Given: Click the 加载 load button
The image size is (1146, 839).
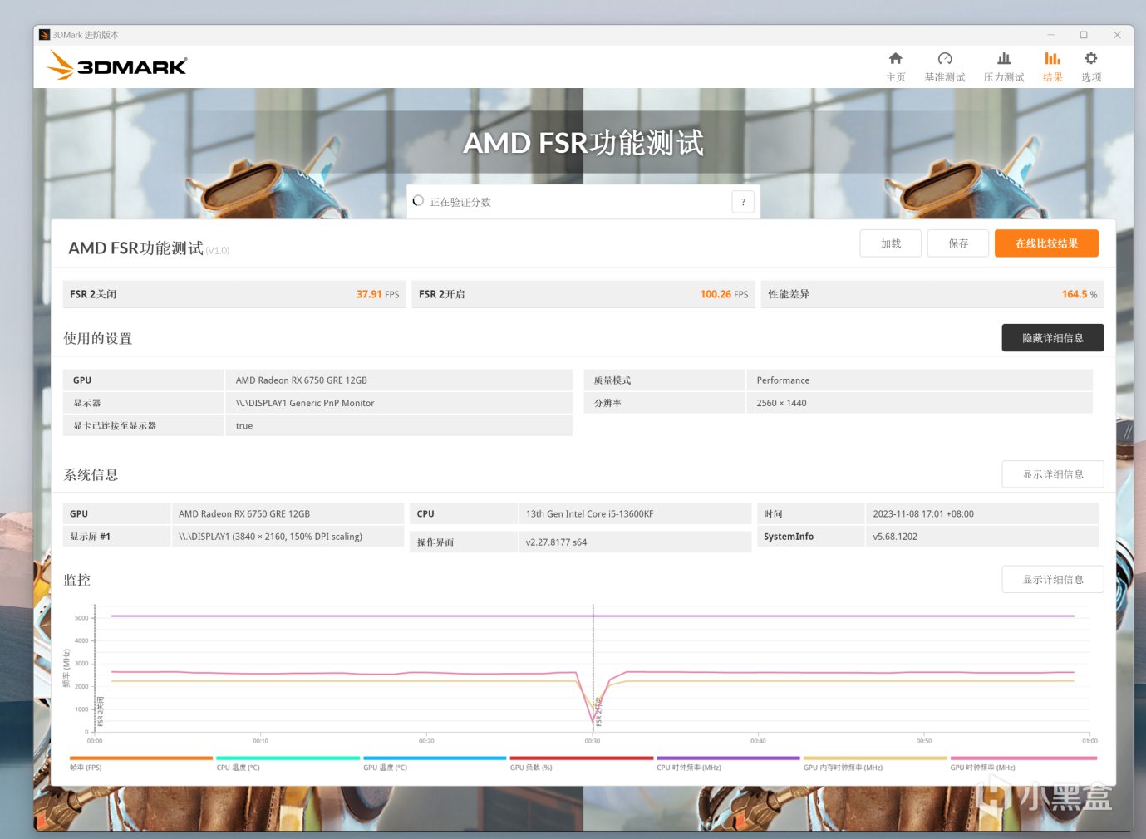Looking at the screenshot, I should tap(891, 243).
